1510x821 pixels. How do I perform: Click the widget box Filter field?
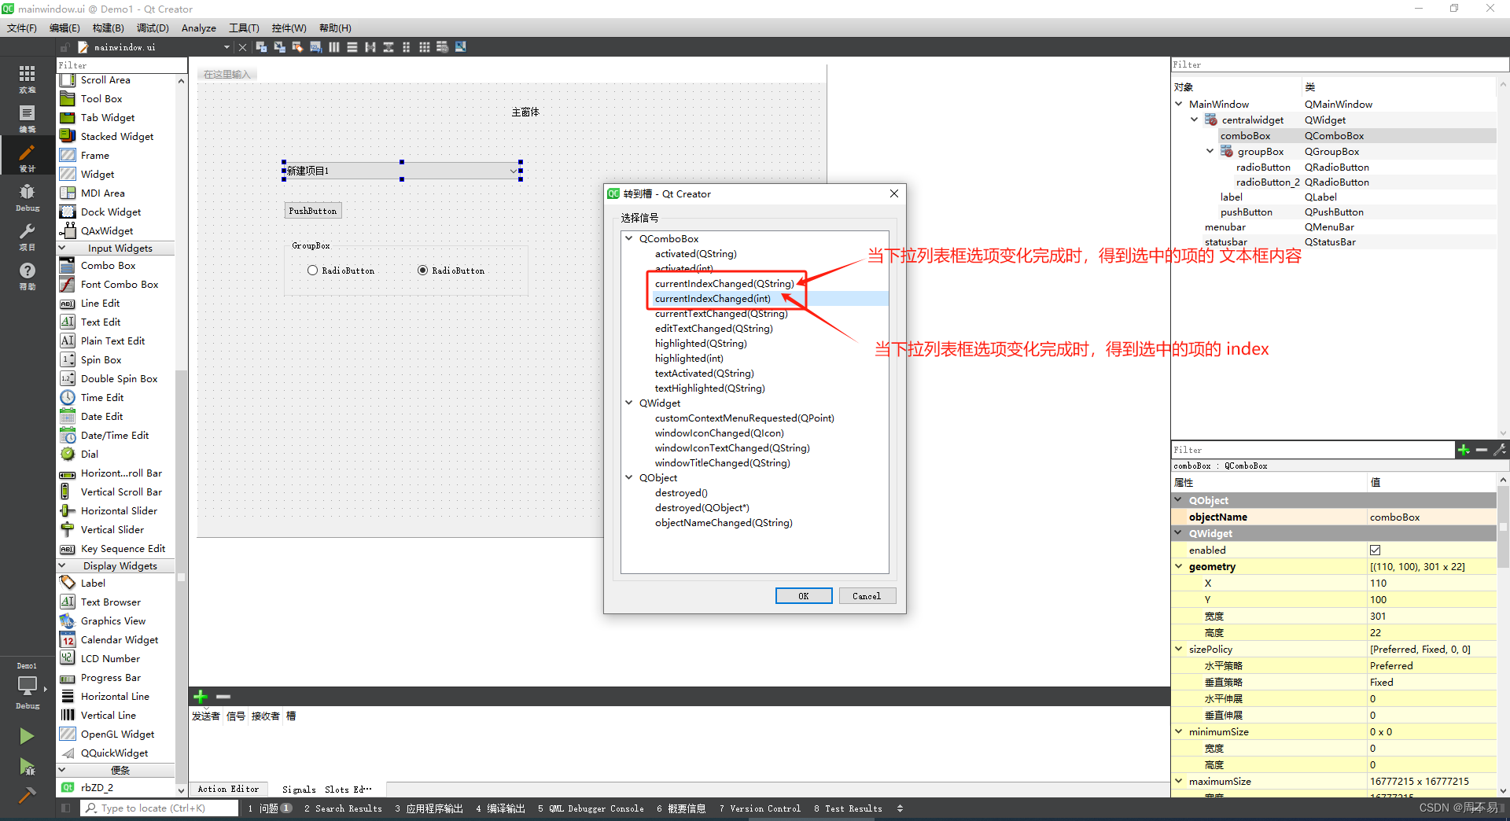click(122, 65)
